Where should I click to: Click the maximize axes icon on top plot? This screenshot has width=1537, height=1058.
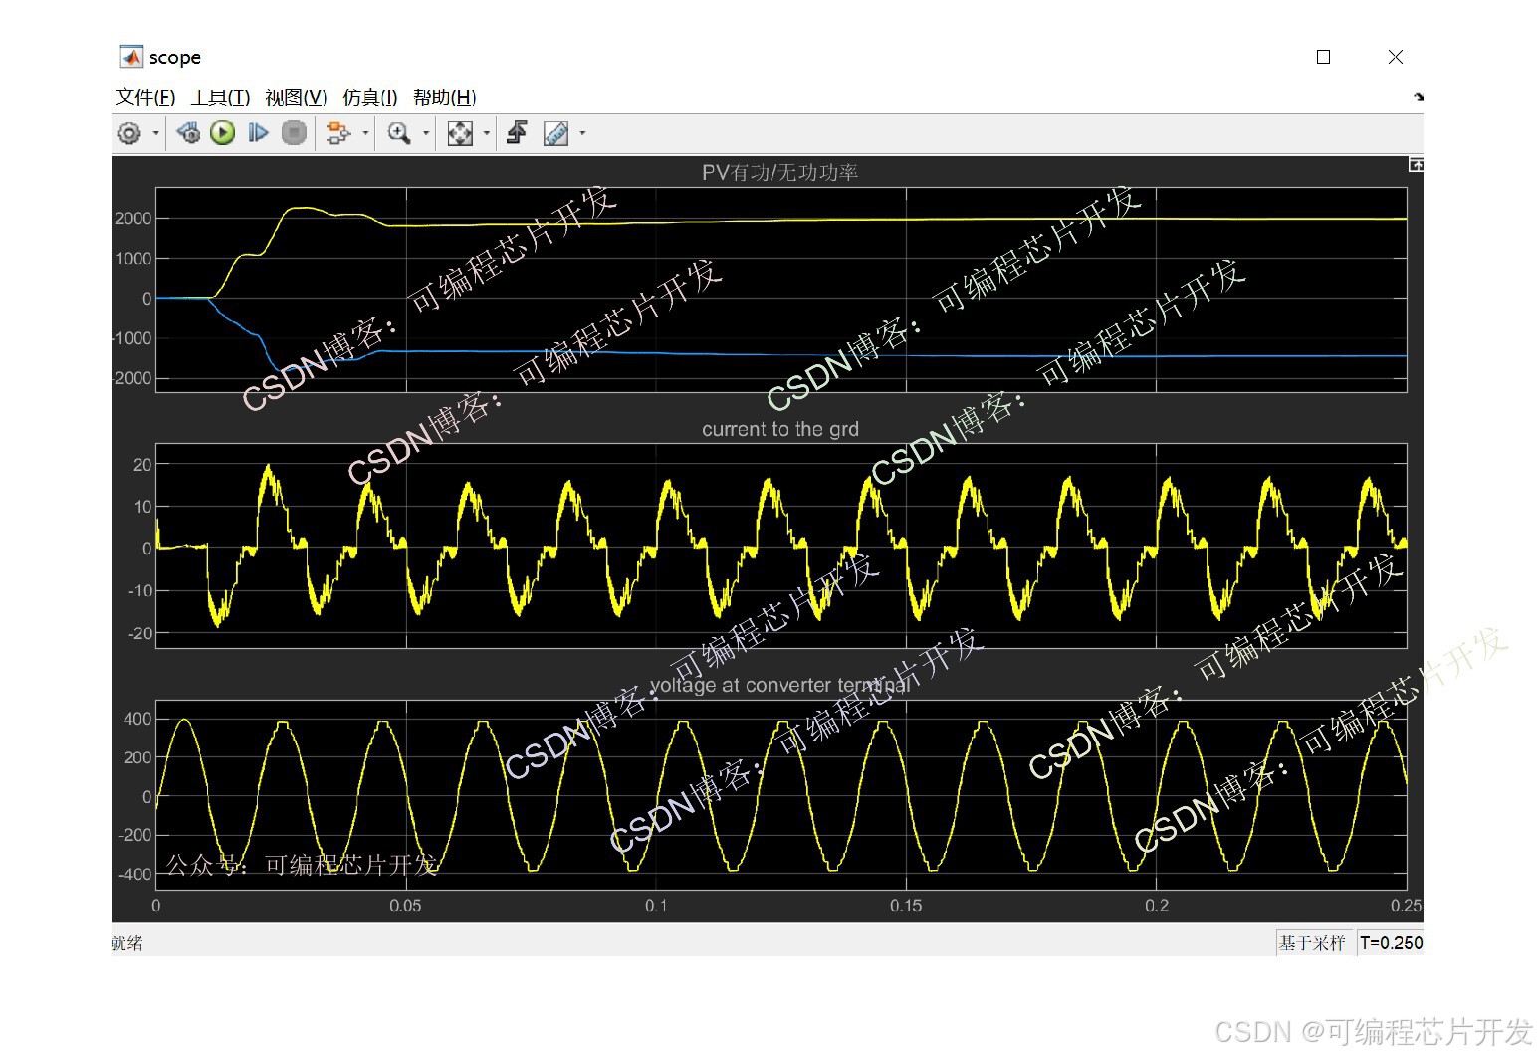pos(1416,165)
